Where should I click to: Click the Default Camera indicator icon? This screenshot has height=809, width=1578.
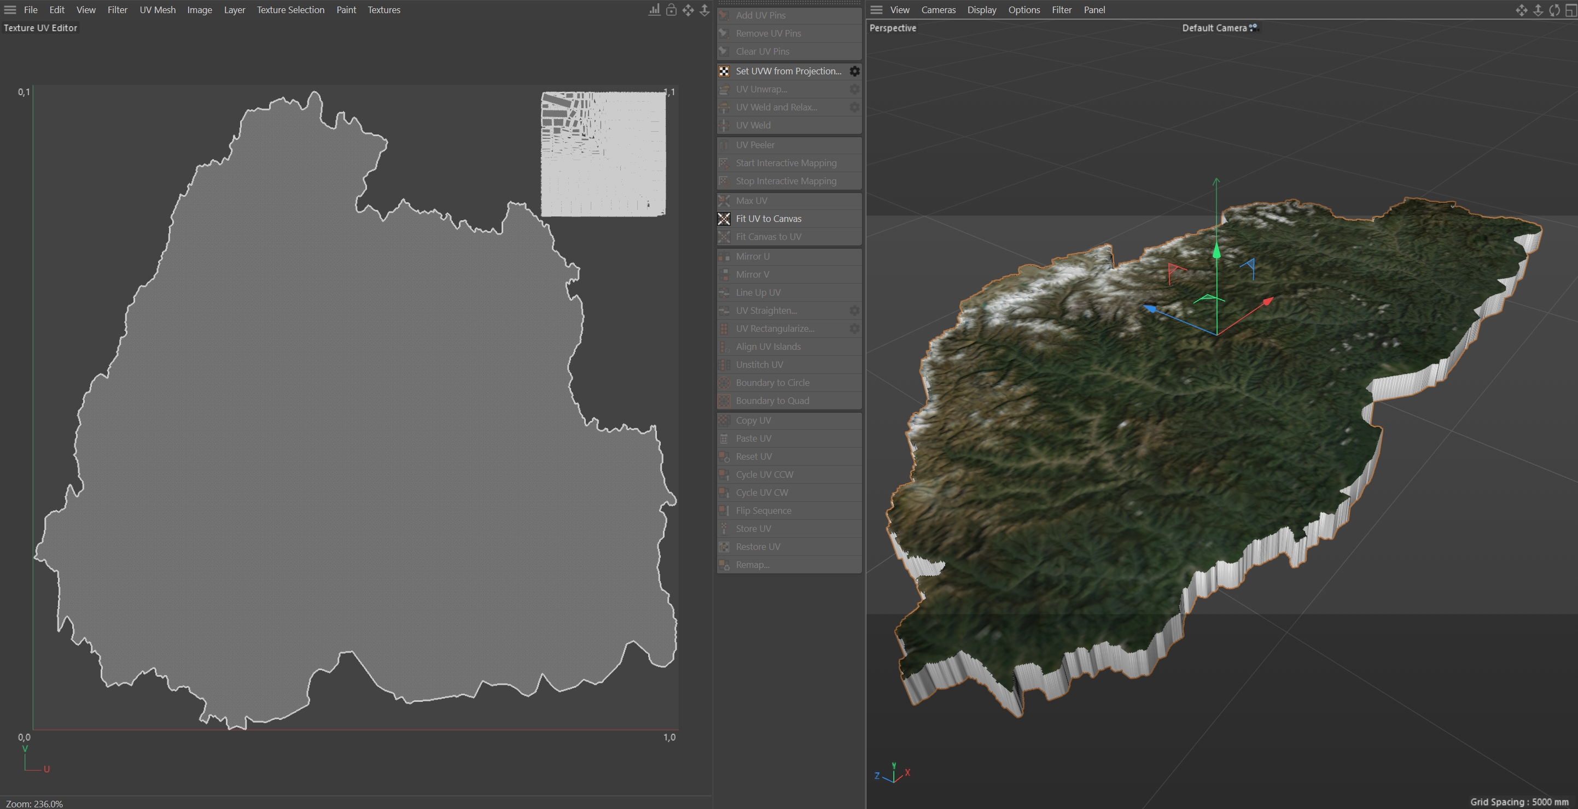point(1253,27)
